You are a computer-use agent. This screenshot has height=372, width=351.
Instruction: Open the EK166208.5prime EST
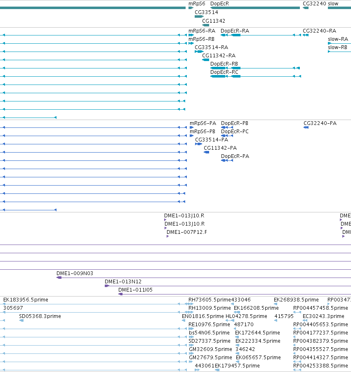coord(237,312)
